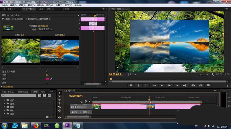231x129 pixels.
Task: Switch to the 媒体浏览器 tab
Action: click(x=23, y=92)
